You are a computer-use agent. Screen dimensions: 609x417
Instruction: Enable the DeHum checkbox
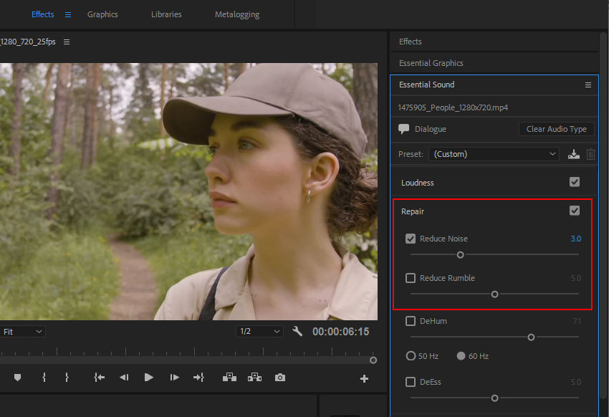tap(411, 321)
